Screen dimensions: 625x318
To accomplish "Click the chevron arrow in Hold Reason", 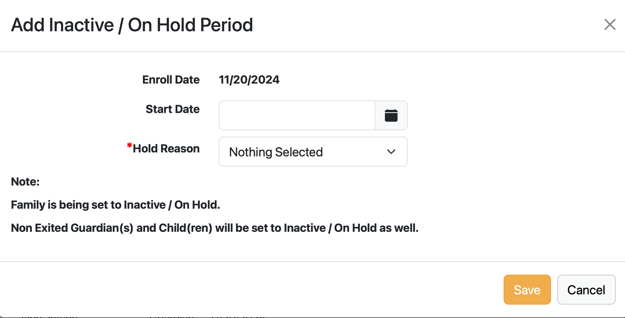I will [391, 152].
